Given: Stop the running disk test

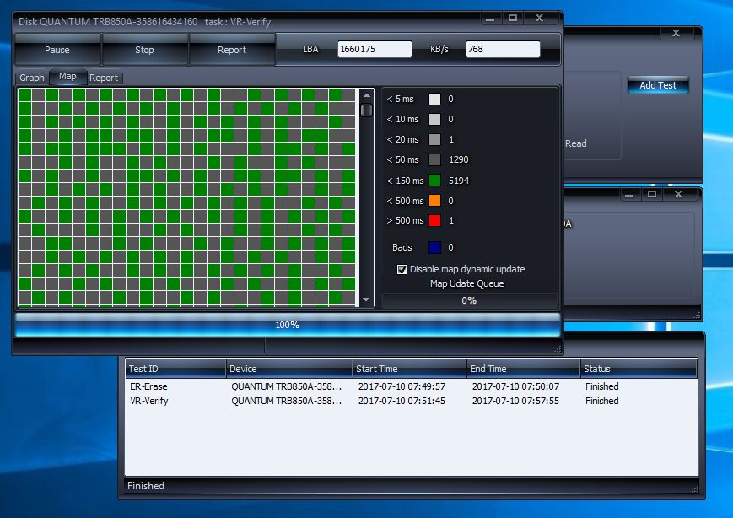Looking at the screenshot, I should [144, 50].
